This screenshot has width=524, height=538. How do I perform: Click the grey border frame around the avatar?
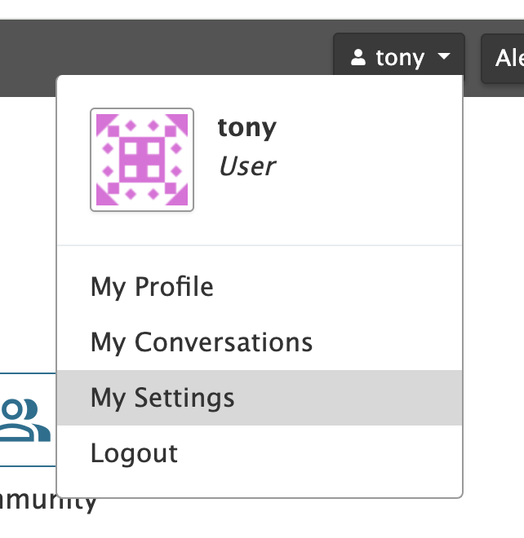click(x=92, y=160)
